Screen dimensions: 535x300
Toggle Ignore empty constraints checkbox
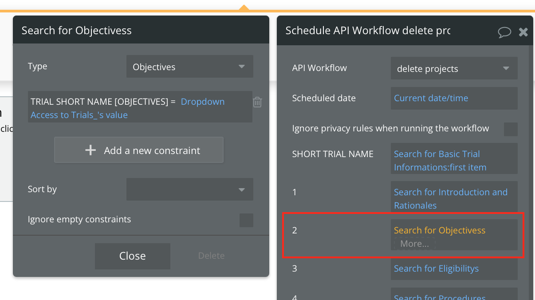click(x=246, y=220)
